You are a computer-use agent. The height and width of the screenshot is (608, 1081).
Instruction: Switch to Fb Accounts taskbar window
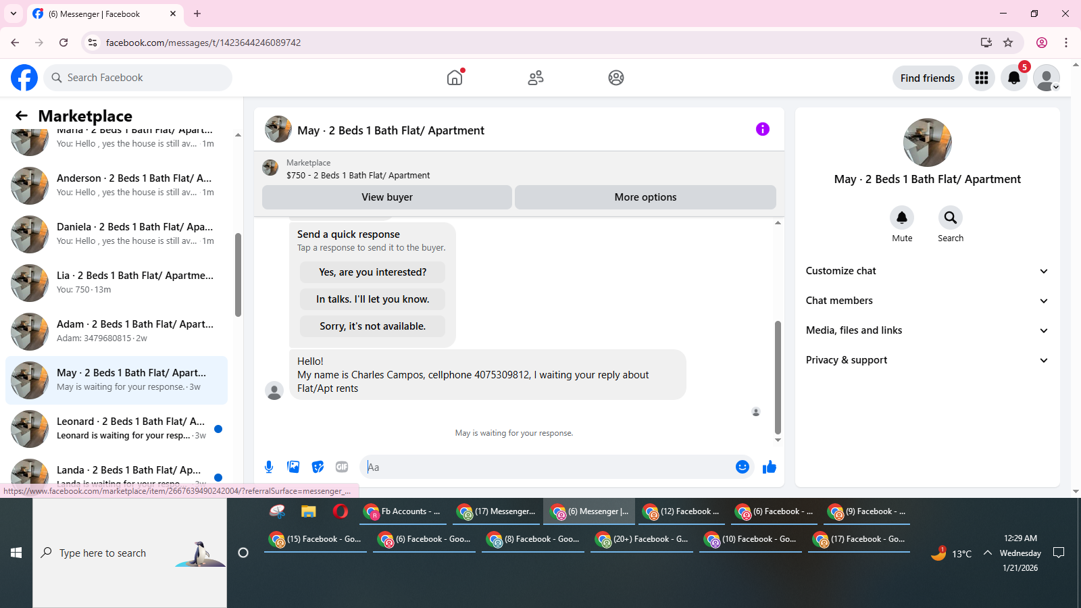pos(403,511)
